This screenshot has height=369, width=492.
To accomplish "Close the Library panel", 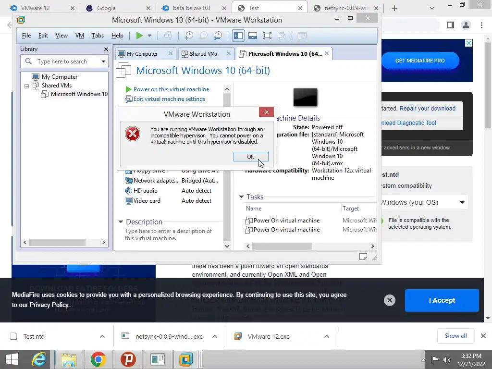I will click(106, 49).
